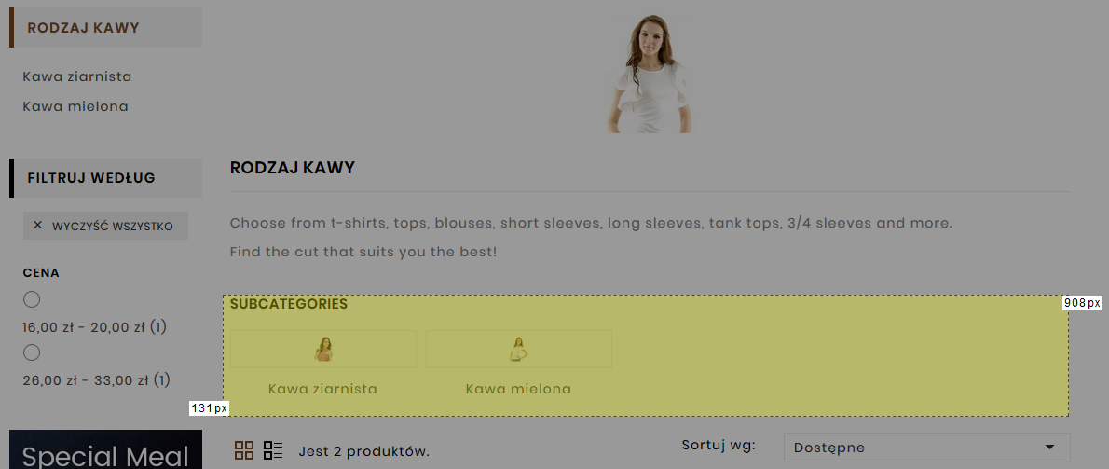1109x469 pixels.
Task: Click the FILTRUJ WEDŁUG section header
Action: (x=91, y=178)
